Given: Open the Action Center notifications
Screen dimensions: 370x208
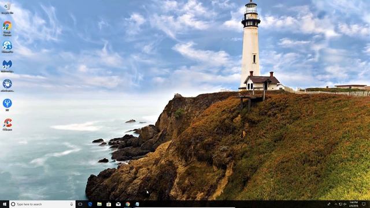Looking at the screenshot, I should coord(364,204).
